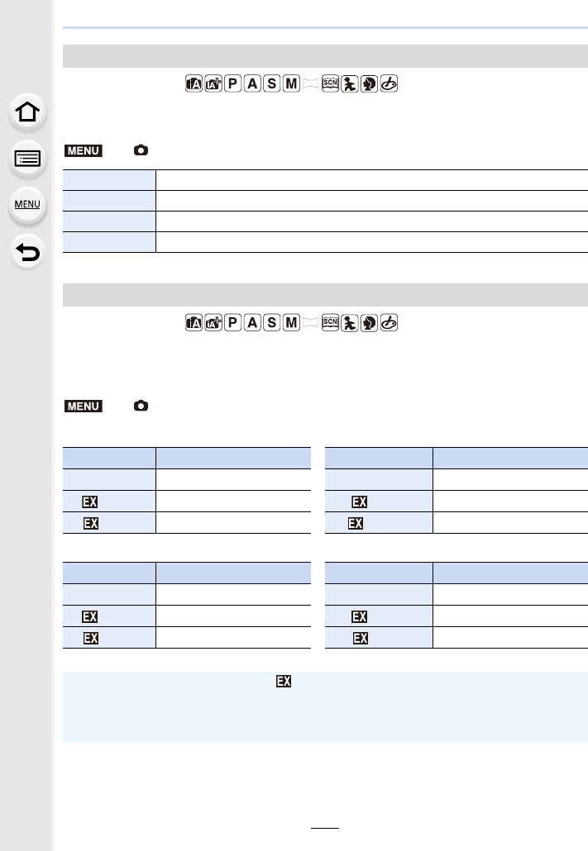
Task: Go back using the return arrow icon
Action: click(27, 252)
